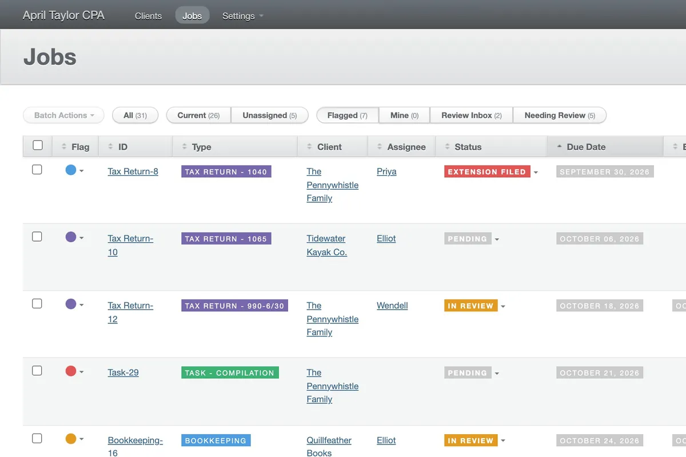Select the red flag dot for Task-29

coord(71,371)
